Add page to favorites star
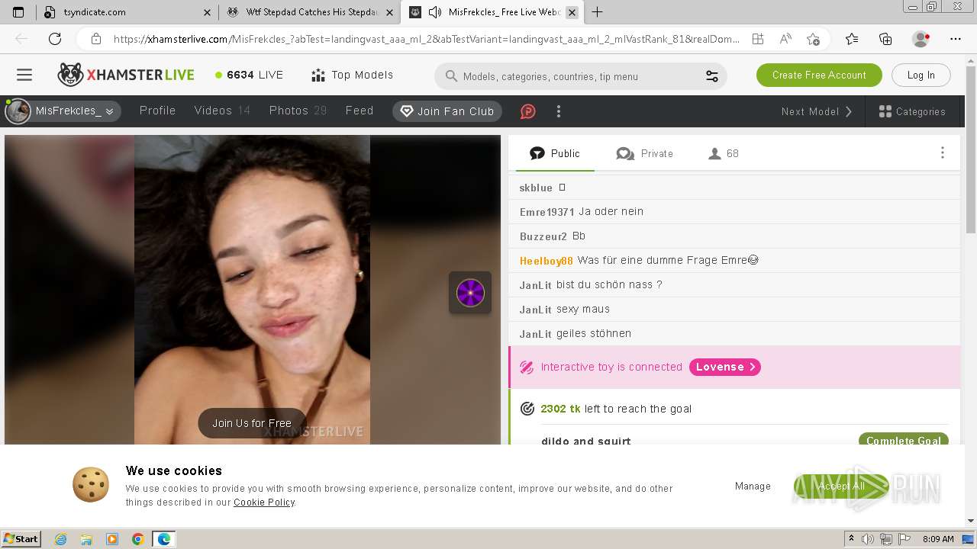The image size is (977, 549). 813,39
